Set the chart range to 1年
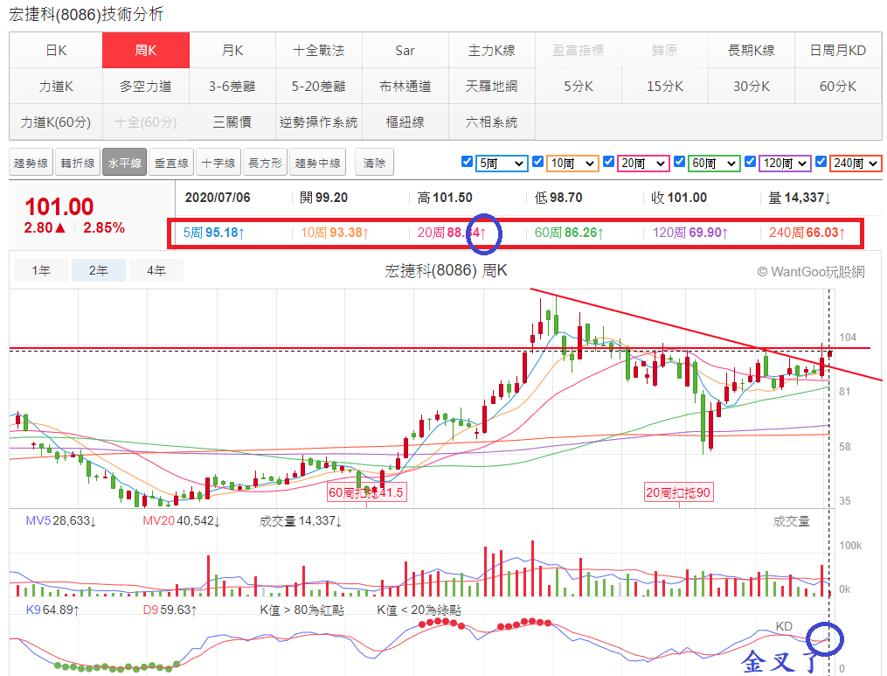This screenshot has width=887, height=676. click(41, 270)
